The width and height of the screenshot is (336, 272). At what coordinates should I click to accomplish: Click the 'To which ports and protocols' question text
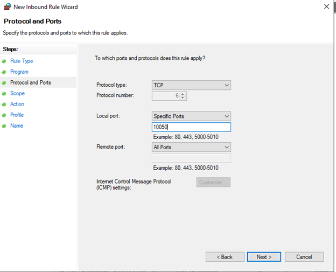(x=150, y=58)
